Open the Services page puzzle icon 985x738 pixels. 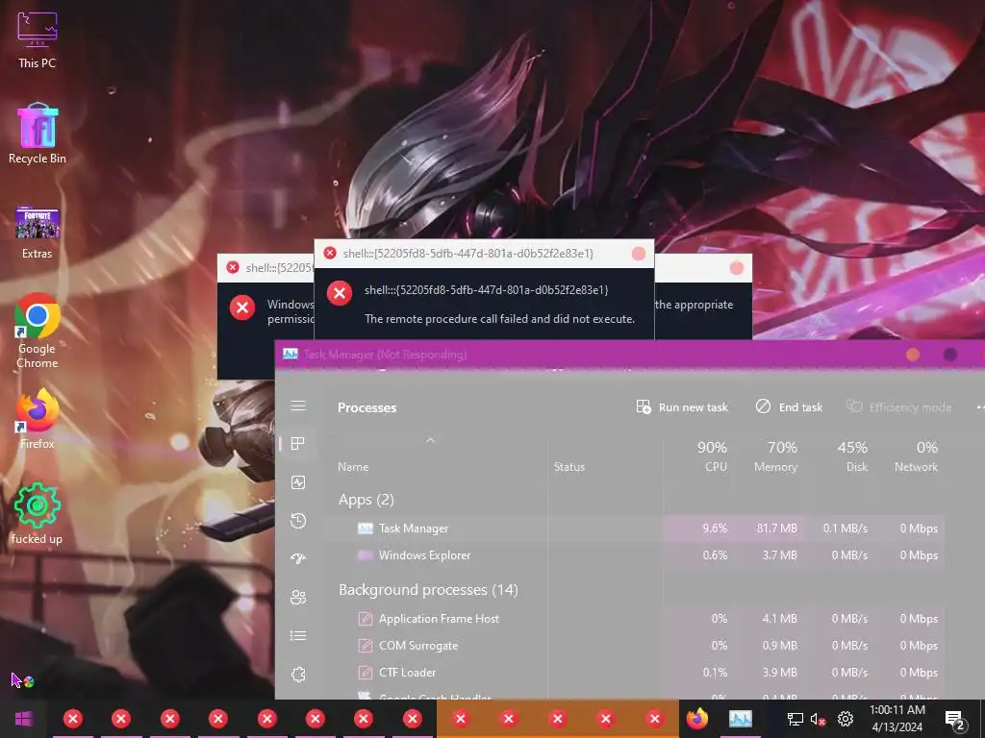298,675
